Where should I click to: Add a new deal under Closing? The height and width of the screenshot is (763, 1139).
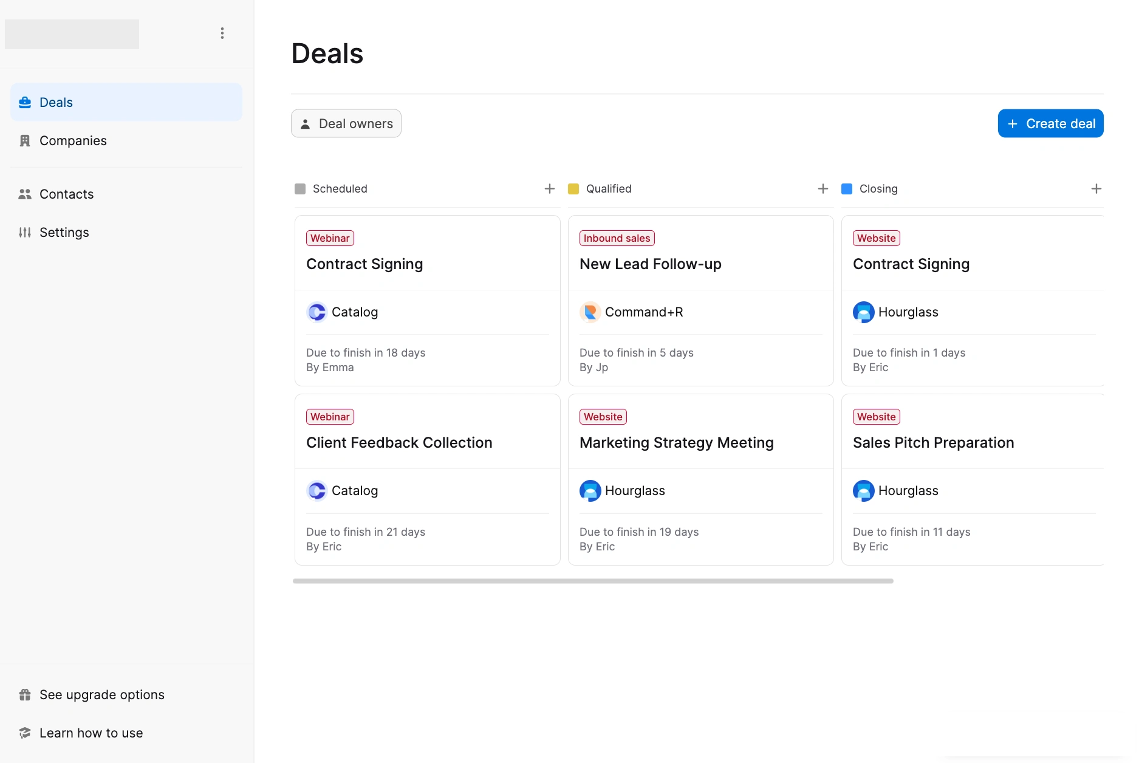[x=1096, y=189]
